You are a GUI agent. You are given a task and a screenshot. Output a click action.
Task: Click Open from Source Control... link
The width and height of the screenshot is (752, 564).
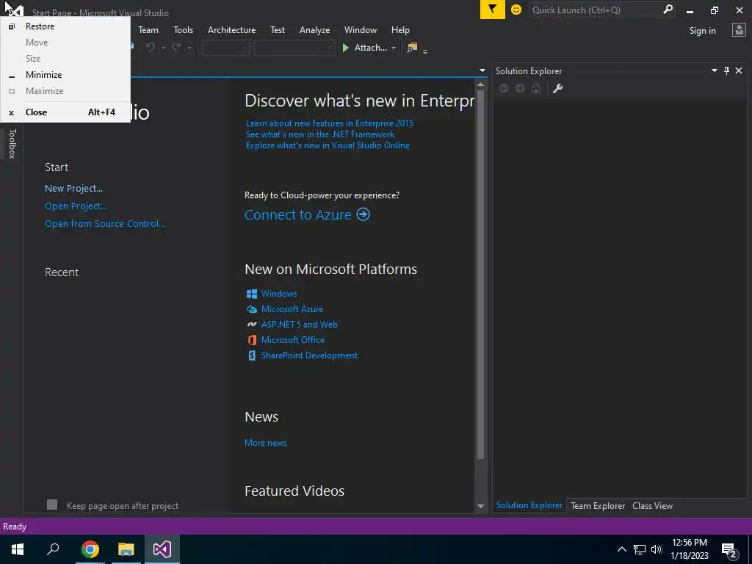point(104,223)
